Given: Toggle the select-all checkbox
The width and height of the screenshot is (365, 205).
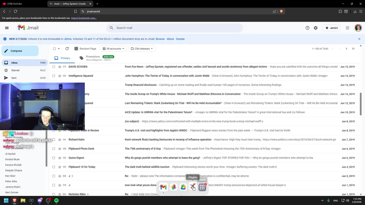Looking at the screenshot, I should pos(54,49).
